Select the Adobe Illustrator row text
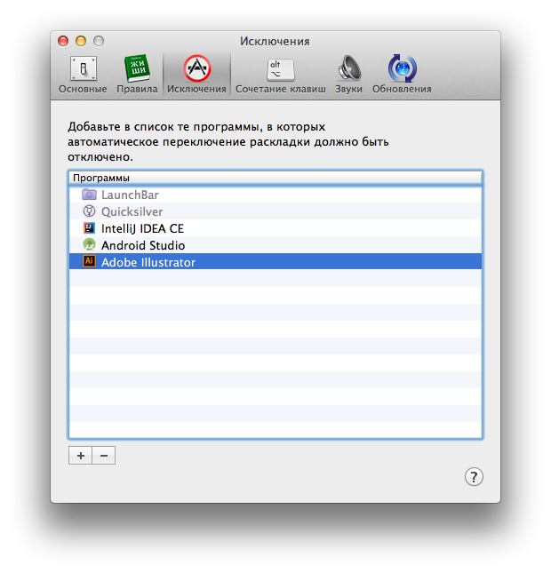 148,262
